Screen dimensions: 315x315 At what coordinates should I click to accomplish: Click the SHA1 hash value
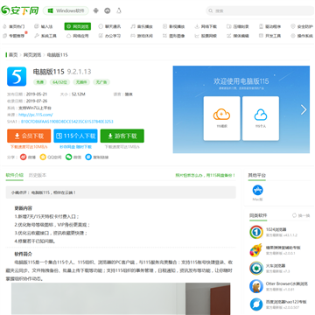[66, 122]
